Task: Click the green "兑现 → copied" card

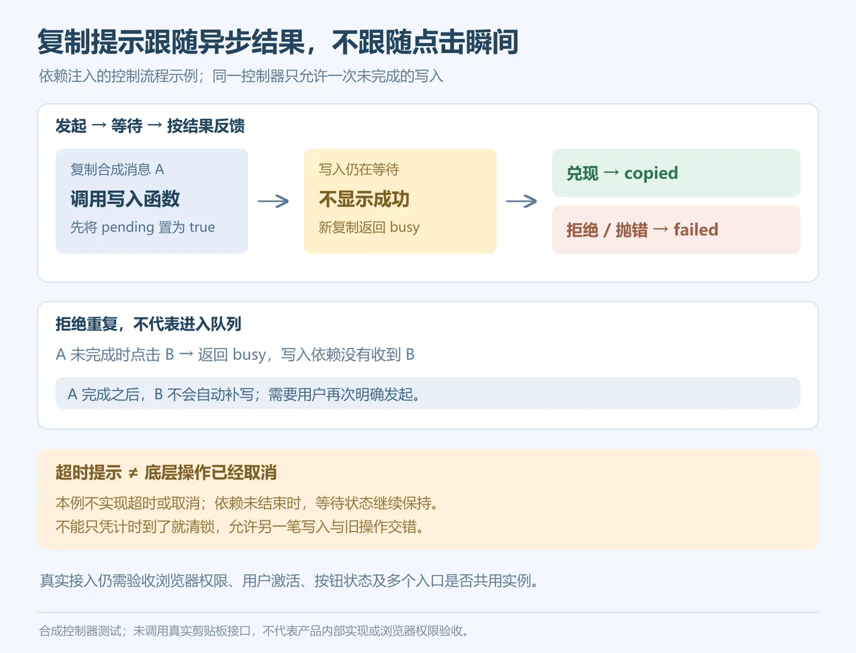Action: coord(676,173)
